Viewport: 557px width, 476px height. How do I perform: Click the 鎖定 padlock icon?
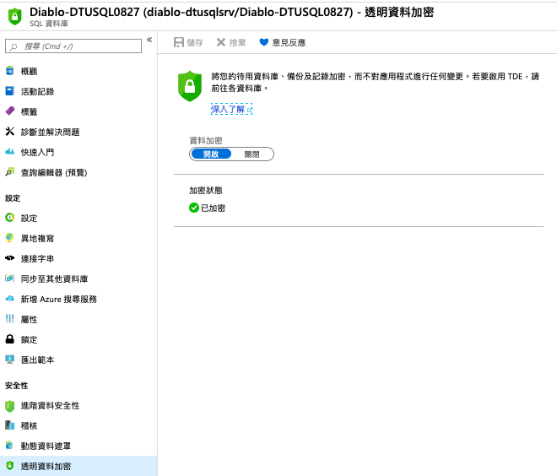10,339
